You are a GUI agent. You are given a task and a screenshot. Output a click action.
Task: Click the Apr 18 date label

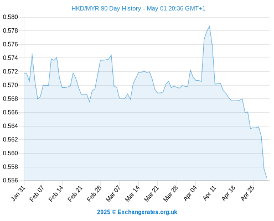coord(229,193)
